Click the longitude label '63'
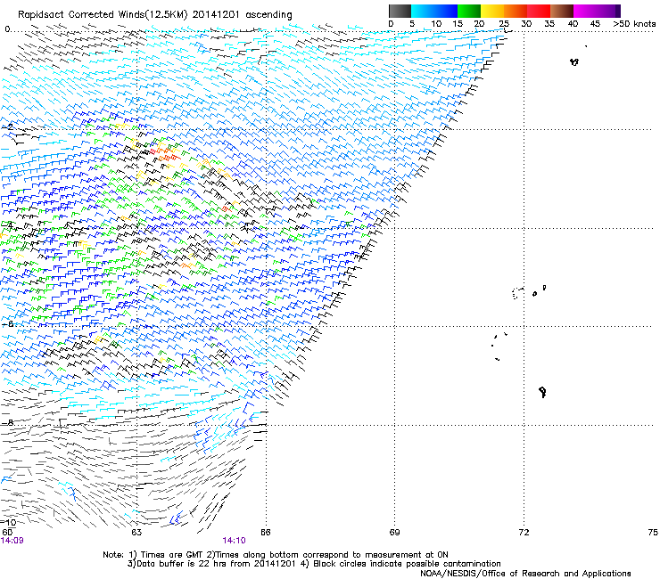 click(x=136, y=533)
